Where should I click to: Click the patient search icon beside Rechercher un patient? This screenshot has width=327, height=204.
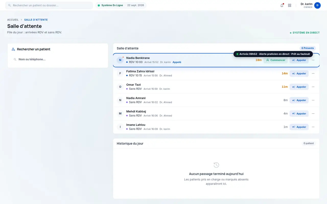point(14,49)
